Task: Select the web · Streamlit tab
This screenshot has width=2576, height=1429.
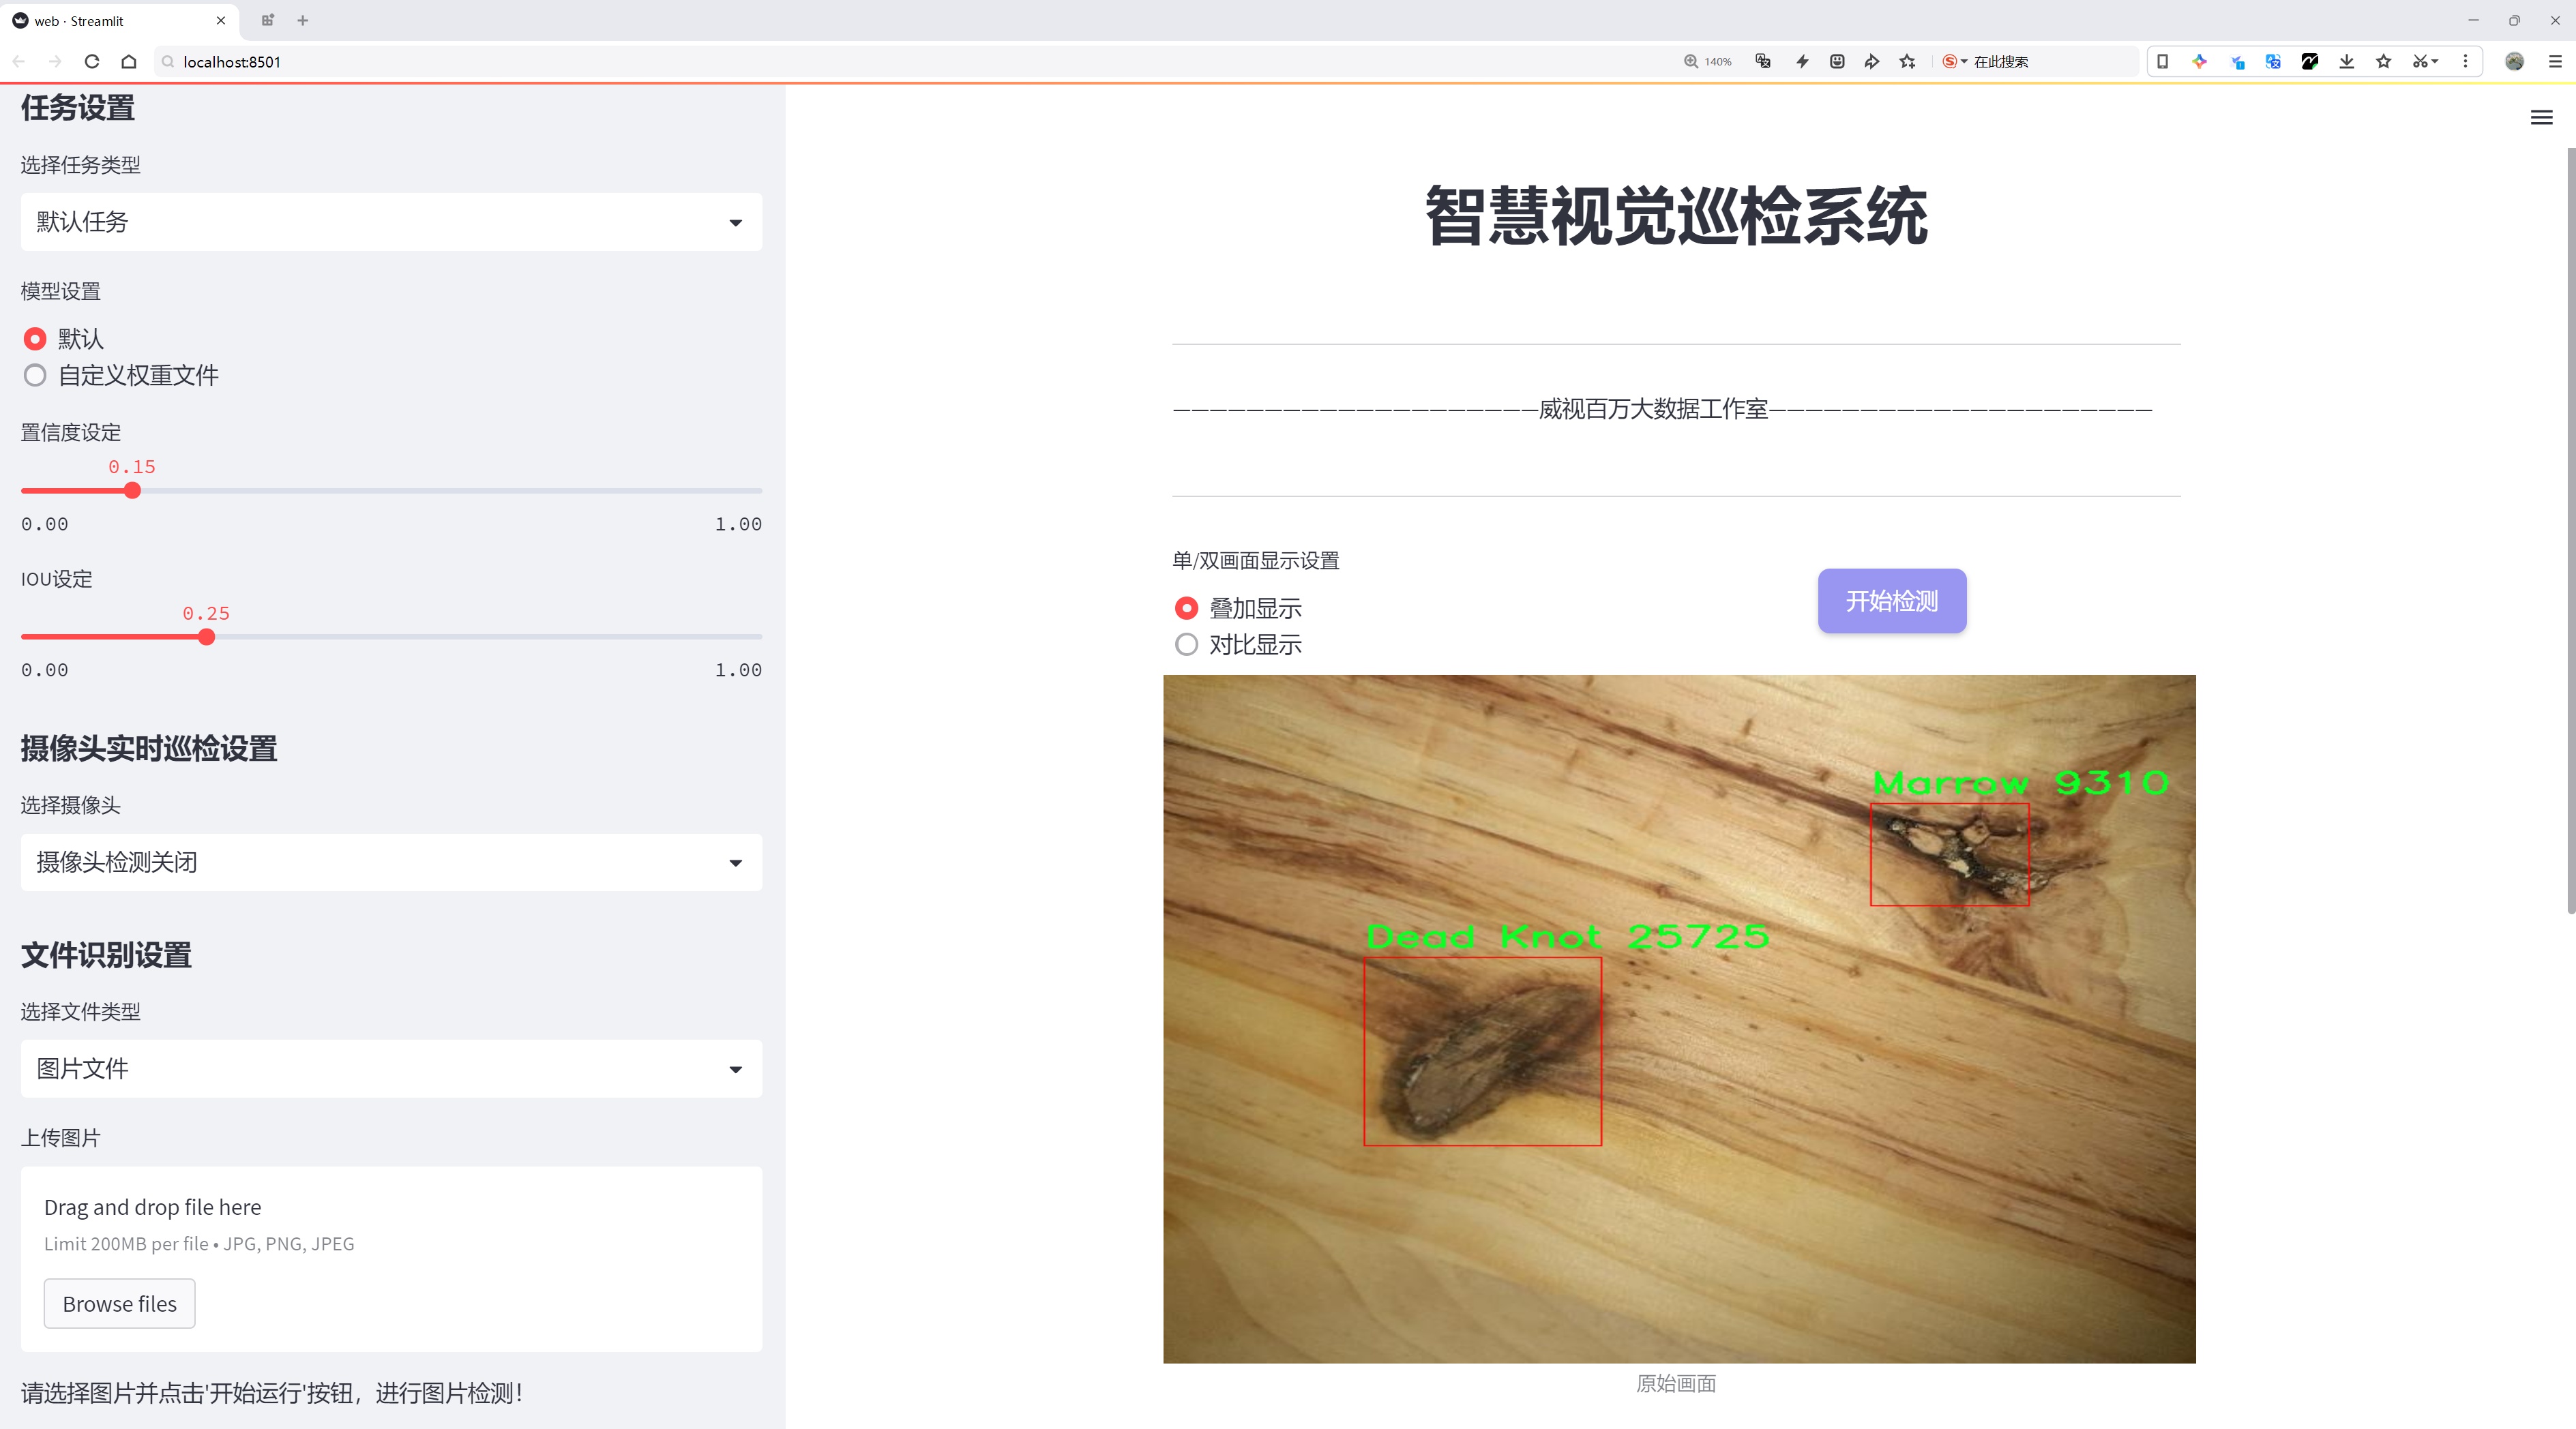Action: tap(118, 20)
